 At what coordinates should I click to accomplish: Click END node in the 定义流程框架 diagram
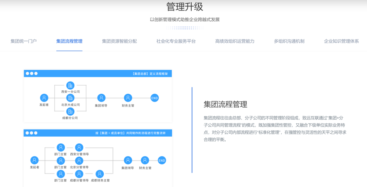[x=155, y=98]
